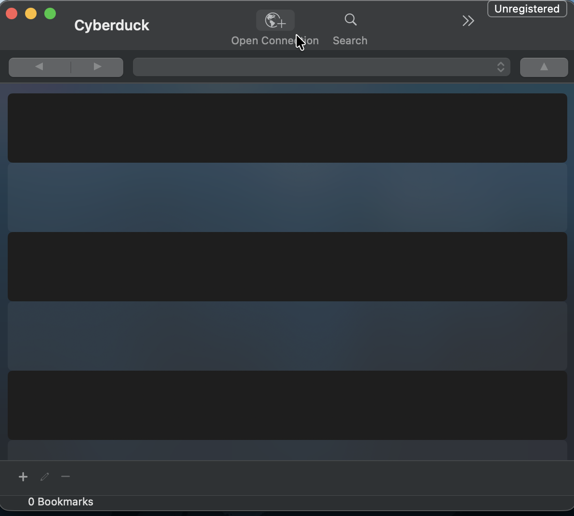Screen dimensions: 574x516
Task: Click the Search label in toolbar
Action: 350,40
